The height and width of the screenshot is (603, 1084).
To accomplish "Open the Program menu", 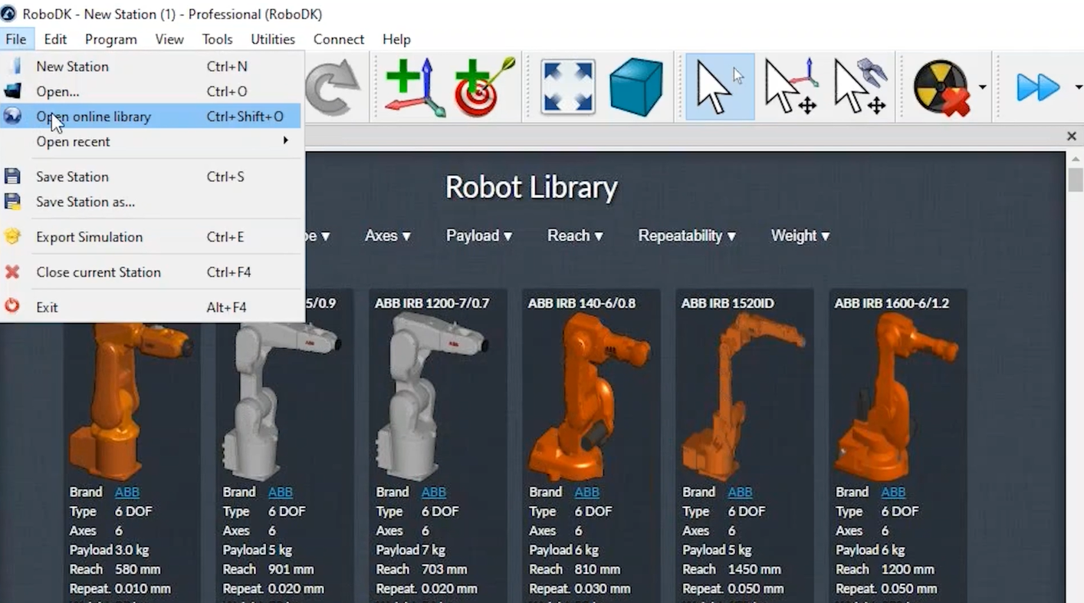I will coord(110,39).
